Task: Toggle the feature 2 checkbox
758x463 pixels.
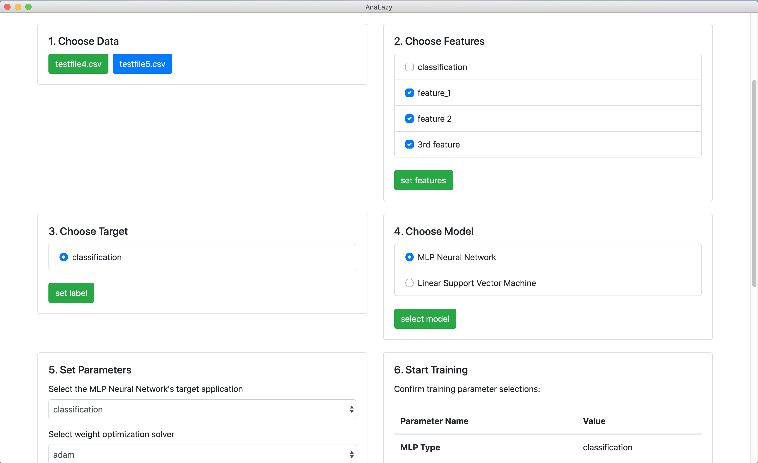Action: pyautogui.click(x=409, y=119)
